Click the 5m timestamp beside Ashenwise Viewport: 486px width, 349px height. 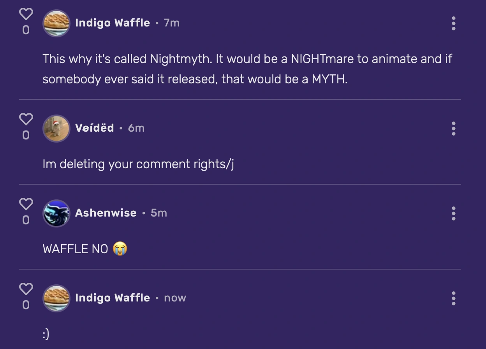point(159,213)
